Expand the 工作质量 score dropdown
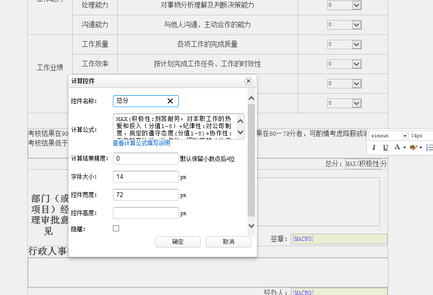 point(356,44)
